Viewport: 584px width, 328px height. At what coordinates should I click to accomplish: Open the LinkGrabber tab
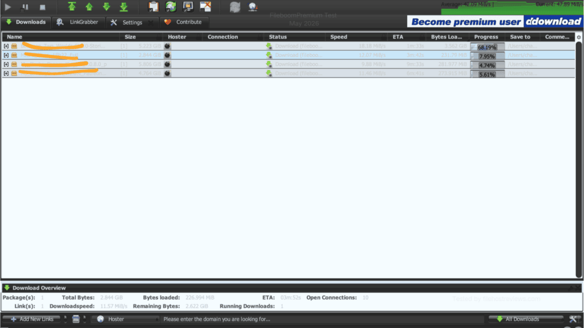click(78, 22)
